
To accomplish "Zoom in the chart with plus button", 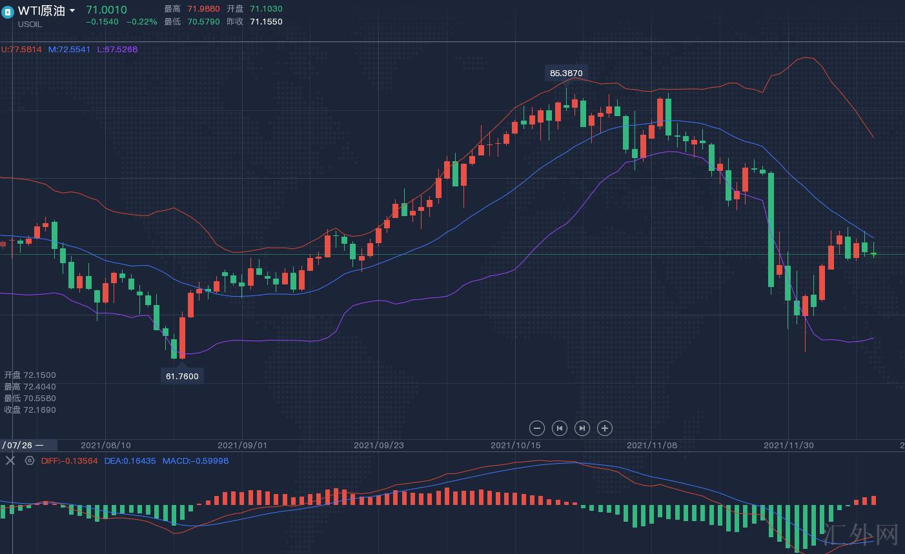I will (x=604, y=428).
